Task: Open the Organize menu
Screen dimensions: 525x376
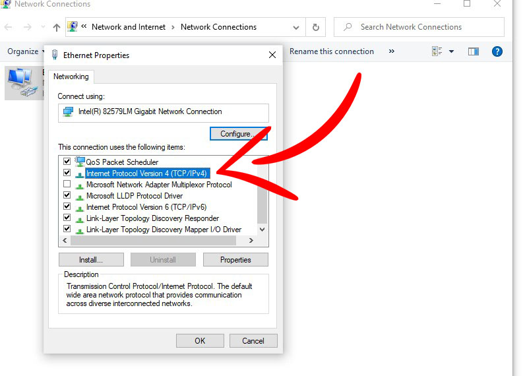Action: (26, 51)
